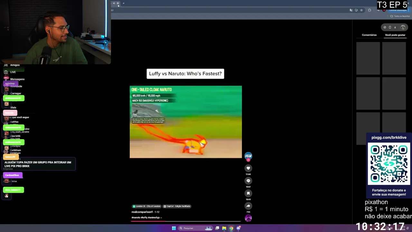Open a new browser tab with plus

(123, 3)
